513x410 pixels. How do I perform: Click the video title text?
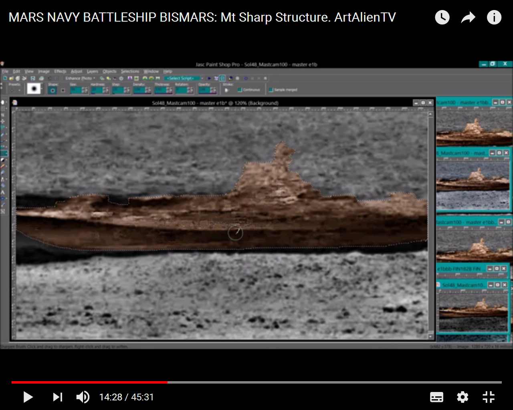pyautogui.click(x=202, y=17)
